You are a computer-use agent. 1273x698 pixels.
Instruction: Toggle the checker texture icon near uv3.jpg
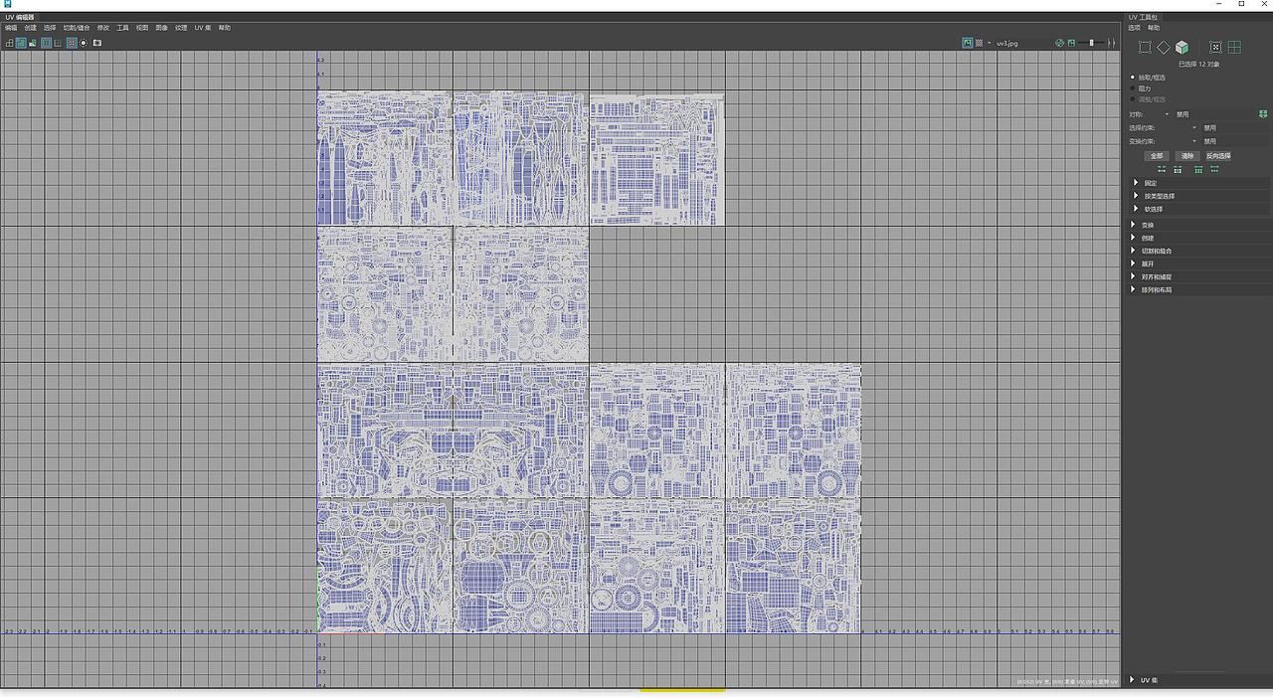point(979,43)
